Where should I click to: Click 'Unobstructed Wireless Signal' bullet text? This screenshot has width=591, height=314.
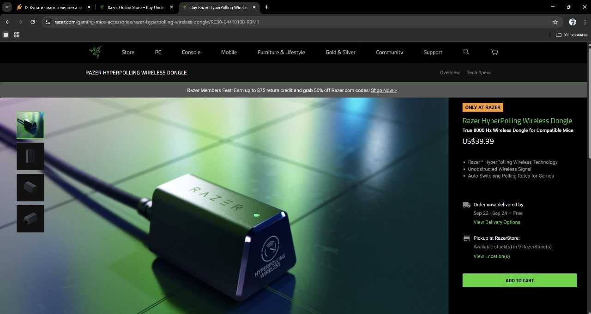pyautogui.click(x=499, y=169)
